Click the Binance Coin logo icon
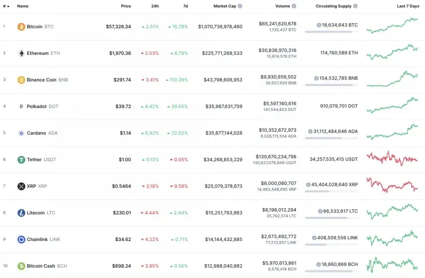This screenshot has height=278, width=425. pos(21,80)
